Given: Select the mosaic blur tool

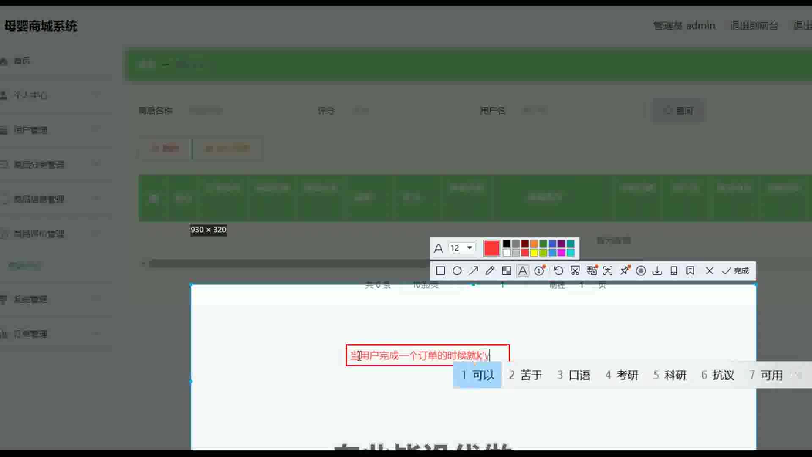Looking at the screenshot, I should [506, 271].
